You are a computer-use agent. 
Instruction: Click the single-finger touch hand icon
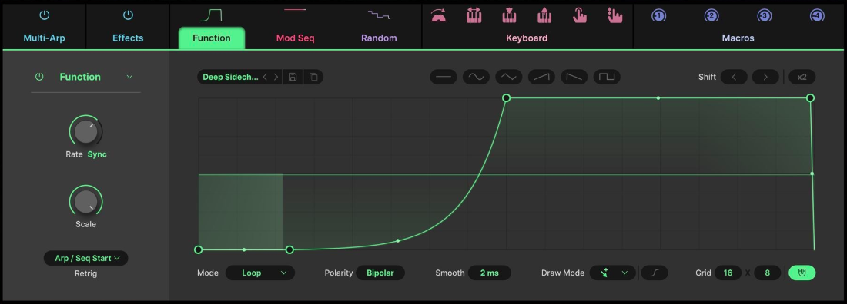point(580,15)
